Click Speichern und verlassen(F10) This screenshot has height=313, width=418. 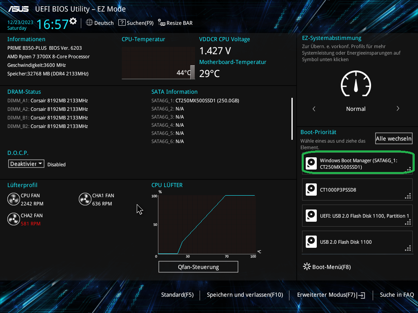[x=245, y=295]
